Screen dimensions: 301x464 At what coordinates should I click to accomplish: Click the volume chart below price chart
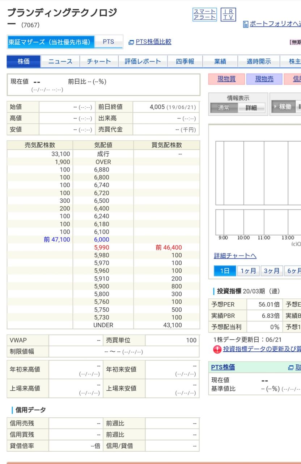[258, 222]
